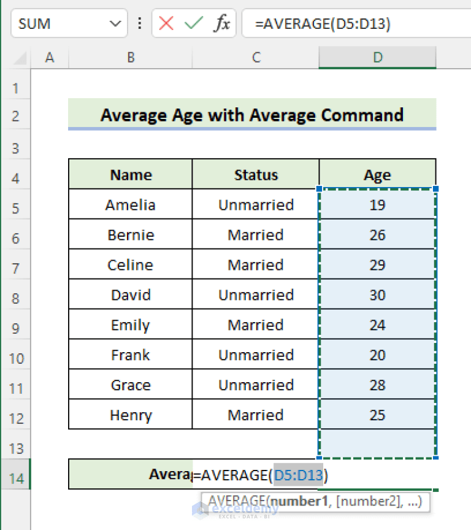
Task: Click AVERAGE in the function tooltip
Action: (237, 501)
